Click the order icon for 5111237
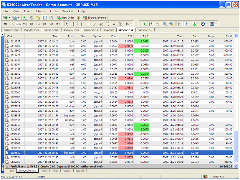Screen dimensions: 240x180 coord(7,41)
